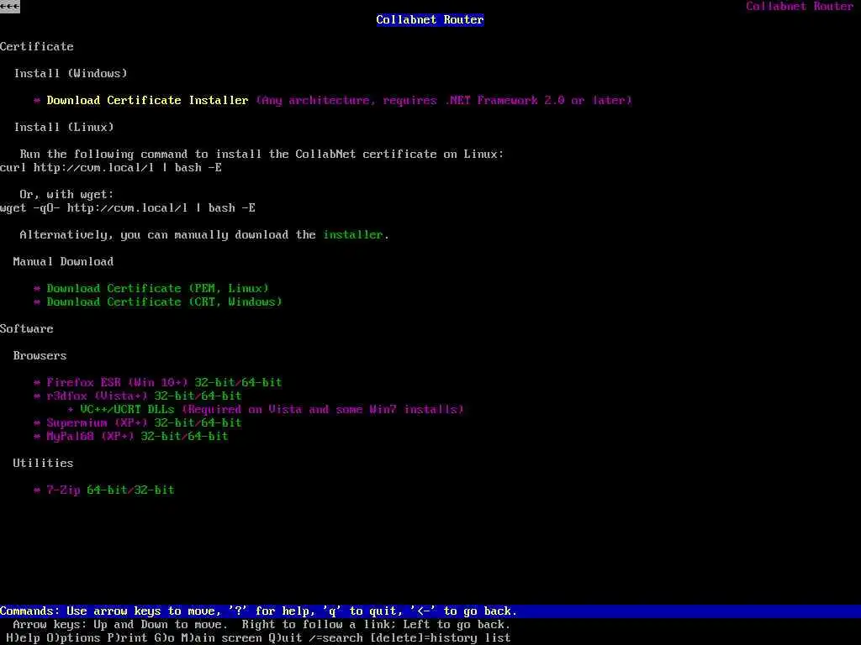This screenshot has height=645, width=861.
Task: Click the curl http://cvm.local/l command line
Action: [111, 167]
